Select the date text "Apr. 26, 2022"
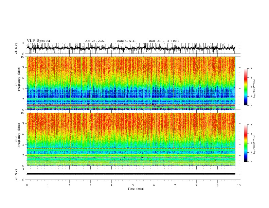269x208 pixels. (95, 41)
